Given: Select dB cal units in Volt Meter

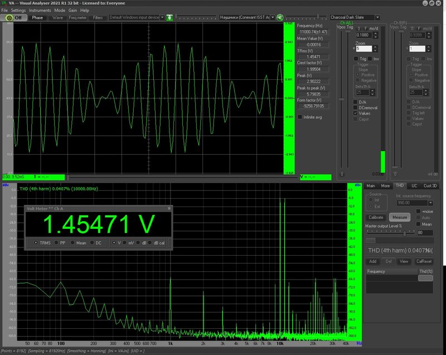Looking at the screenshot, I should [x=150, y=243].
